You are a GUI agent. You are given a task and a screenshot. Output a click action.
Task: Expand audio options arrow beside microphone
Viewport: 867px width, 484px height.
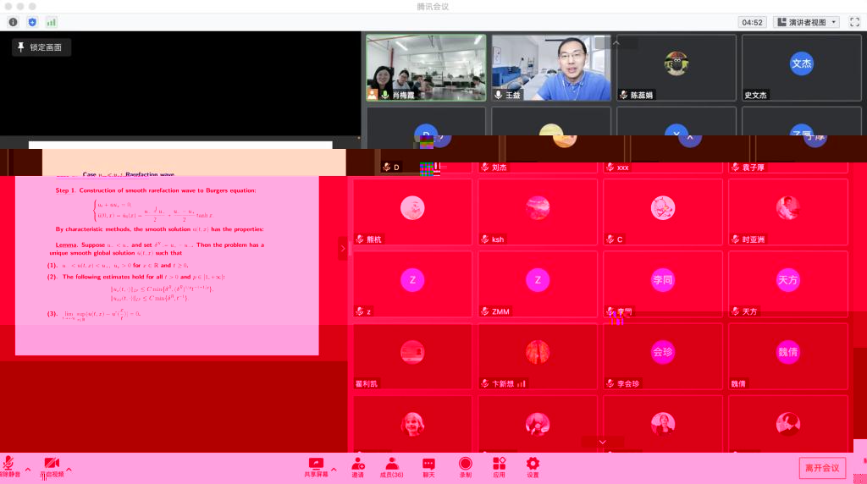(27, 469)
